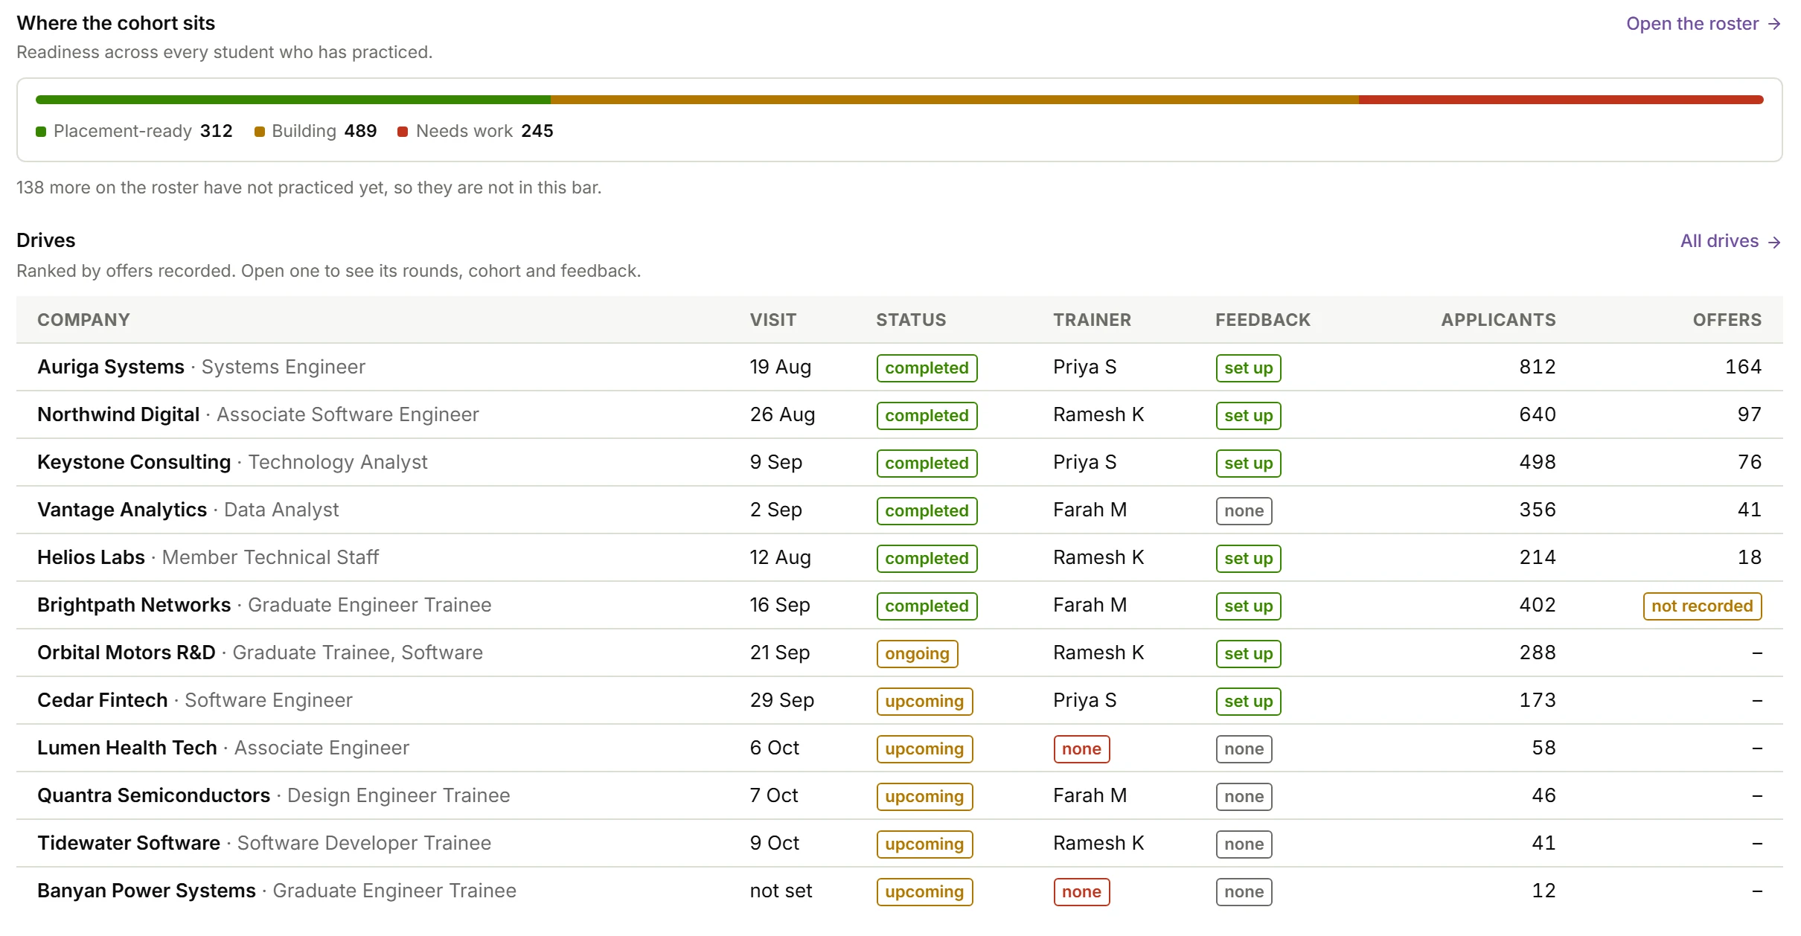Screen dimensions: 1801x936
Task: Click the 812 applicants value
Action: pos(1538,367)
